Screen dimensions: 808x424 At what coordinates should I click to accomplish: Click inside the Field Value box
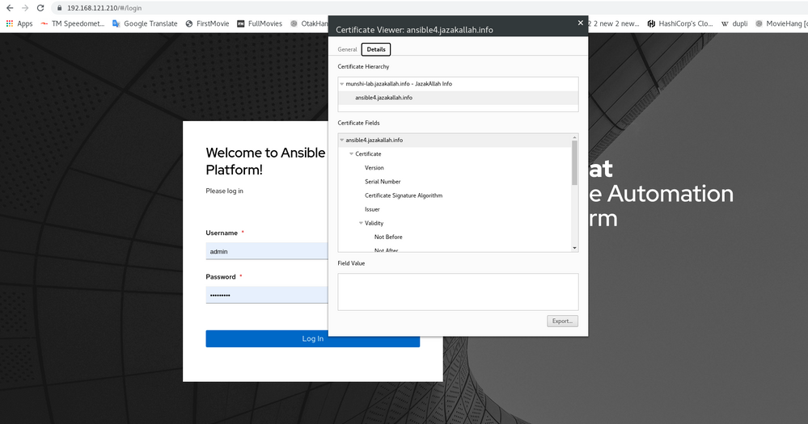coord(458,292)
